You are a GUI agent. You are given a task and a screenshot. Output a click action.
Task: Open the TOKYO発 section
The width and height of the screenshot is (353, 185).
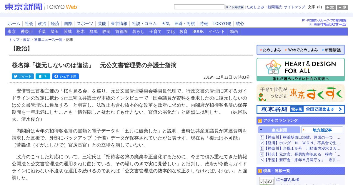pos(222,24)
